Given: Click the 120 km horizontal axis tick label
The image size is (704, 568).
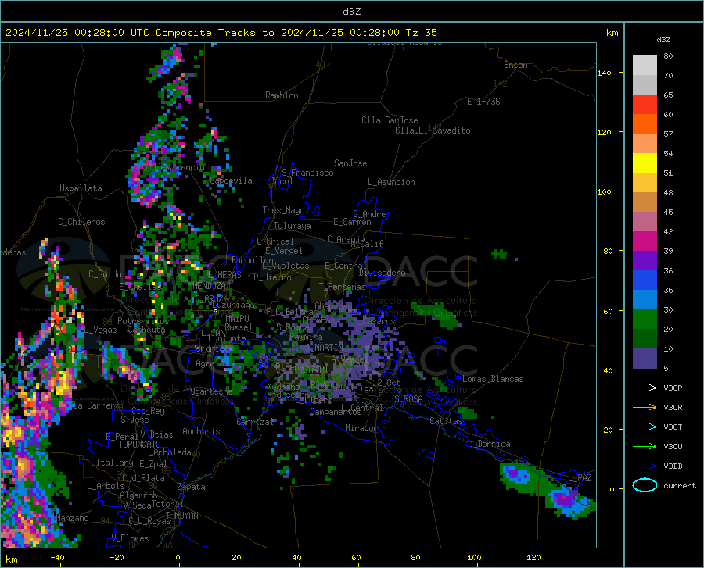Looking at the screenshot, I should pyautogui.click(x=533, y=557).
